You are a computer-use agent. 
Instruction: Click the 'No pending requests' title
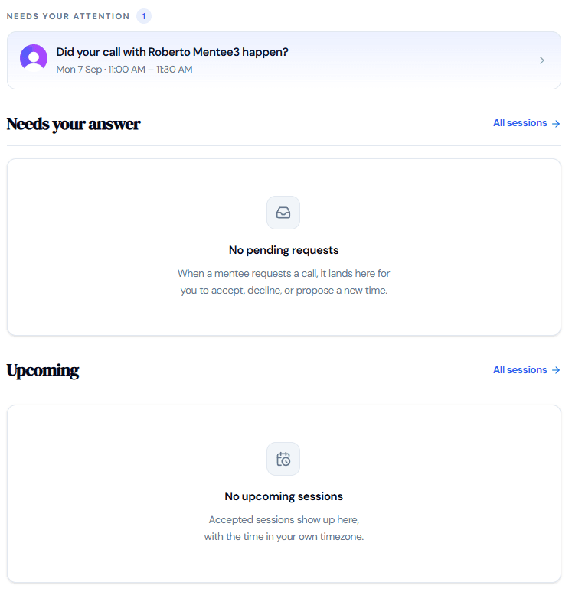click(286, 252)
